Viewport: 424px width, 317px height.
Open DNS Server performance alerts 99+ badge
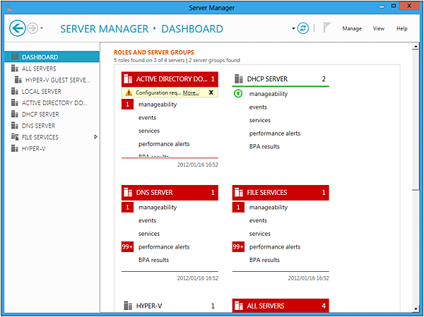pos(128,247)
